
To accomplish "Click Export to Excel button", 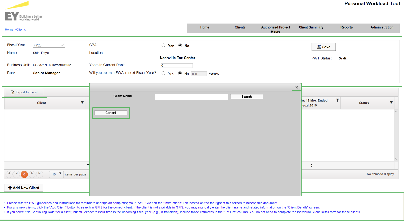I will [x=24, y=92].
